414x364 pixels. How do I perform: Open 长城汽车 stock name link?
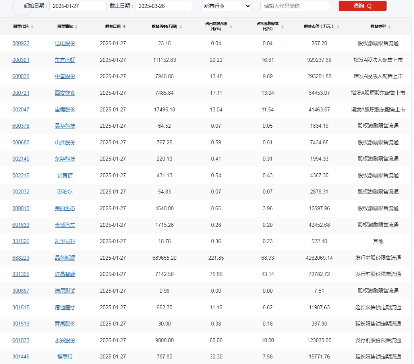tap(65, 225)
